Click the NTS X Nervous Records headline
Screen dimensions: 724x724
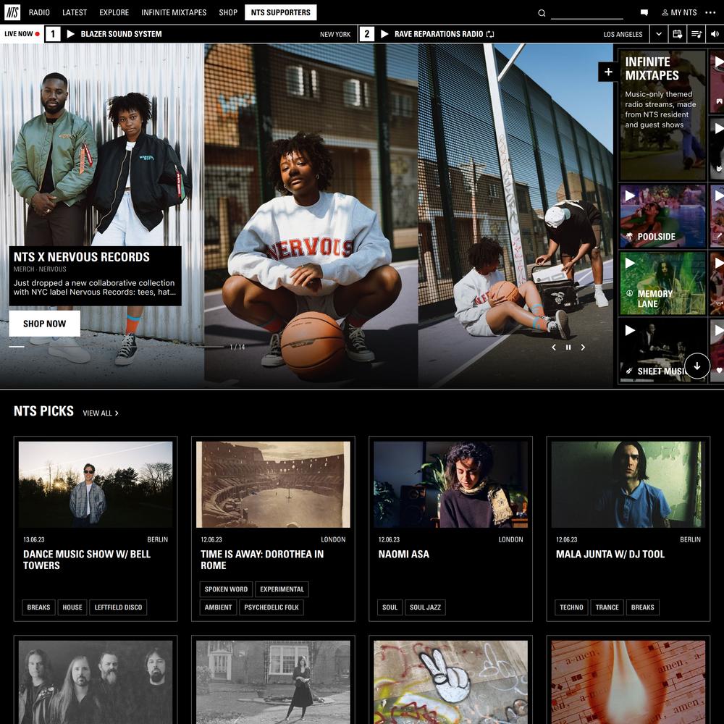(x=82, y=257)
